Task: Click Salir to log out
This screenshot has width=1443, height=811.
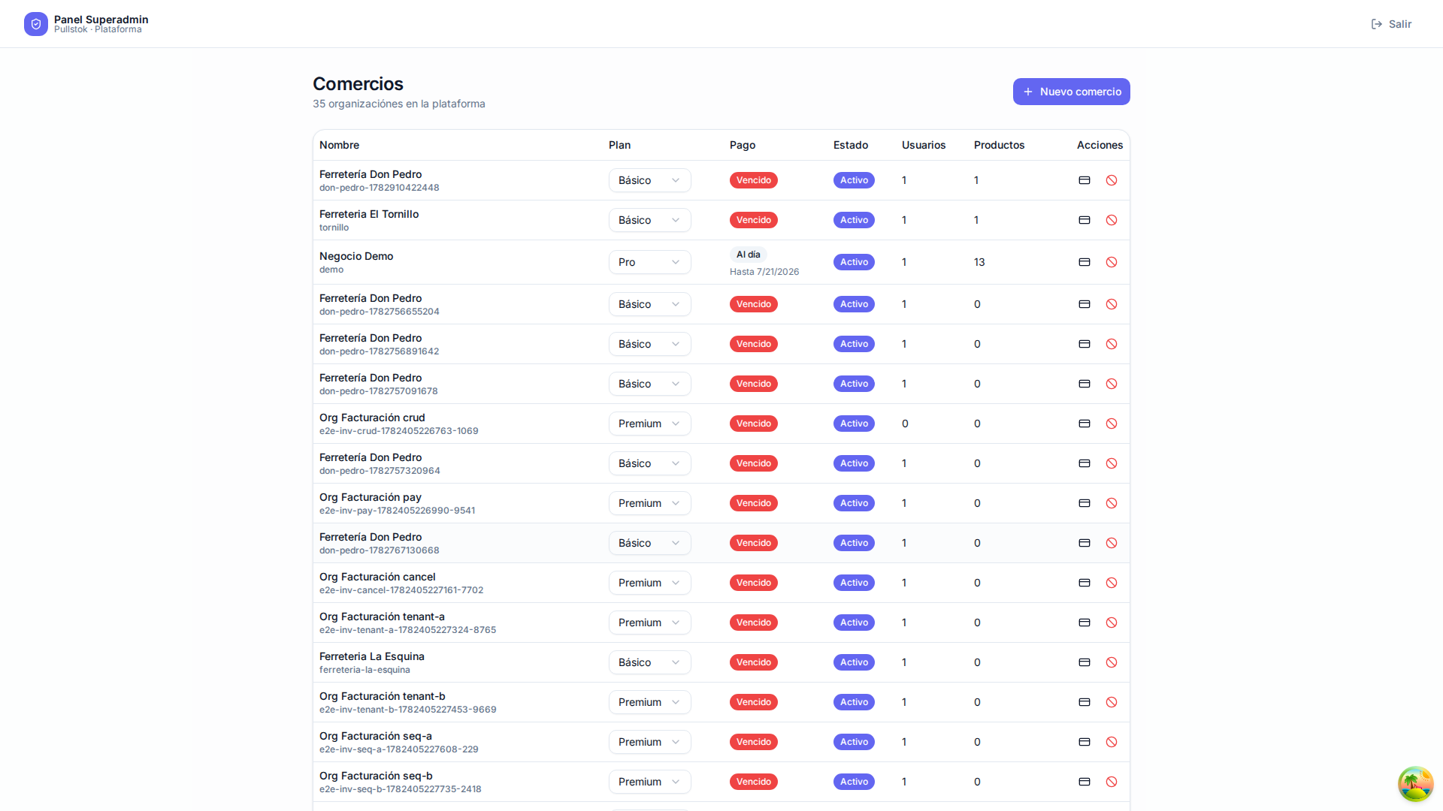Action: click(1391, 24)
